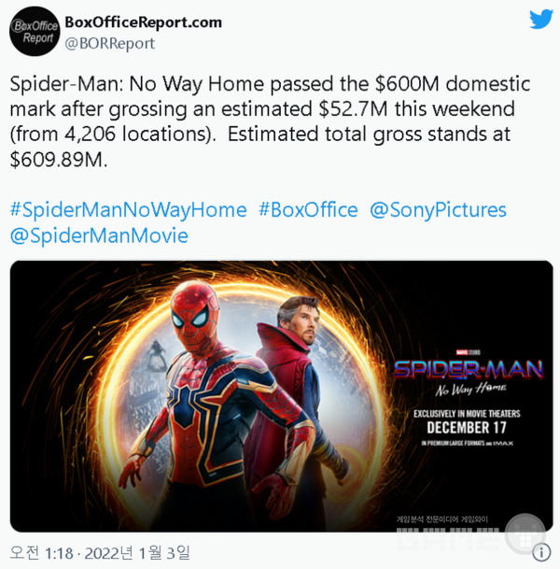Visit the @SpiderManMovie mention
The width and height of the screenshot is (560, 569).
click(x=99, y=235)
